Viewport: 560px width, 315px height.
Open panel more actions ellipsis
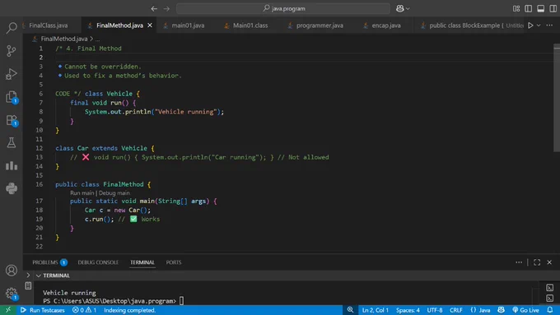[x=519, y=262]
